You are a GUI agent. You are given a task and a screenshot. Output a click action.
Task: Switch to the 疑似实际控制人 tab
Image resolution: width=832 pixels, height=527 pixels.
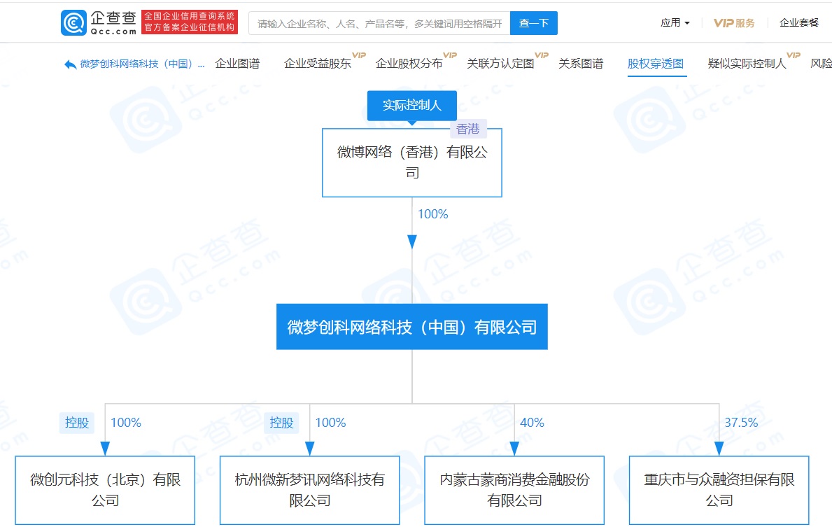tap(747, 64)
